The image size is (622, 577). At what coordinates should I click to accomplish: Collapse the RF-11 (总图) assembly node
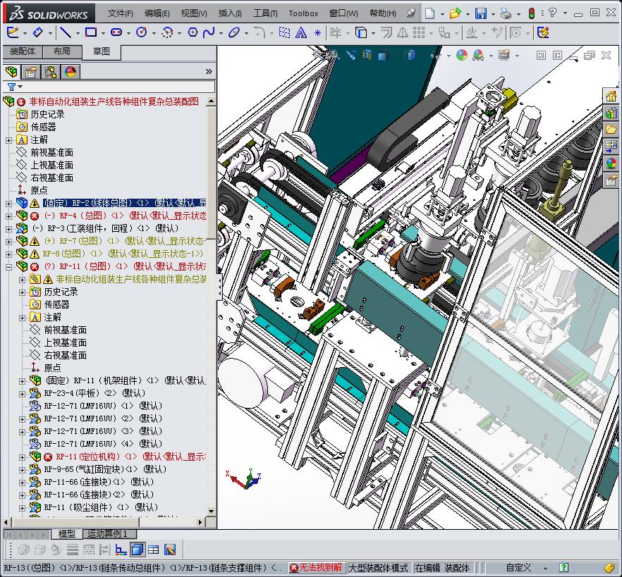point(8,266)
